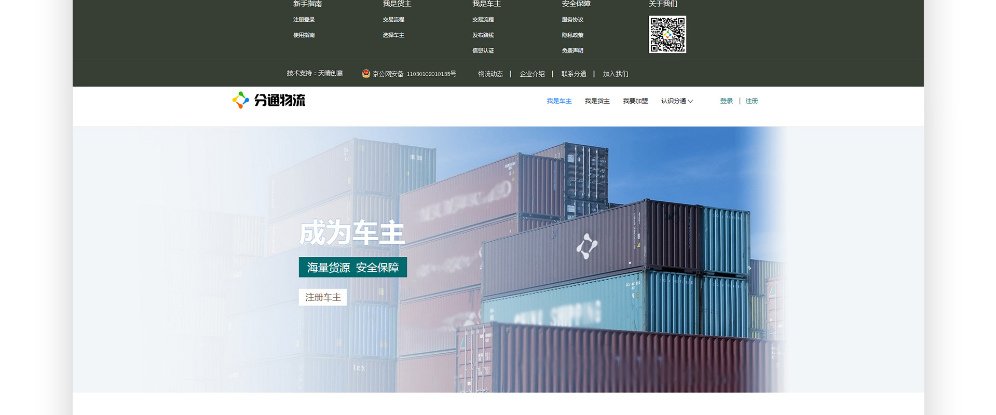Open 使用指南 footer link
Image resolution: width=996 pixels, height=415 pixels.
click(304, 35)
